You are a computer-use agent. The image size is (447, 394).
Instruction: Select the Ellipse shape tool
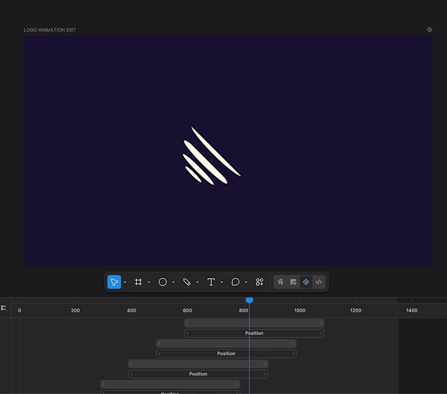pos(163,282)
